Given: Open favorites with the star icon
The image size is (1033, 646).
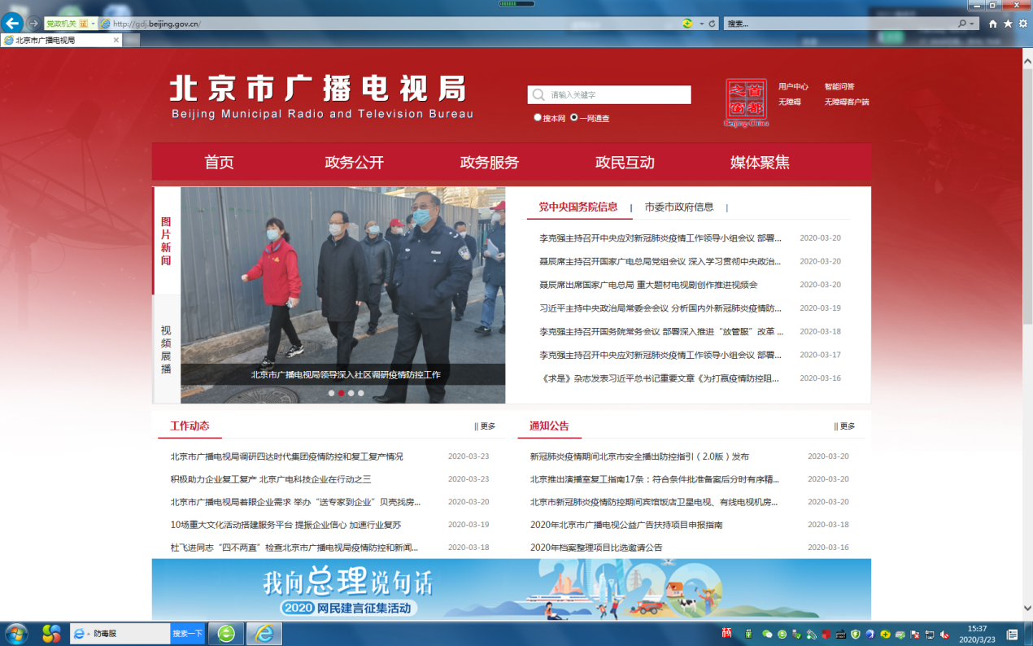Looking at the screenshot, I should (x=1008, y=24).
